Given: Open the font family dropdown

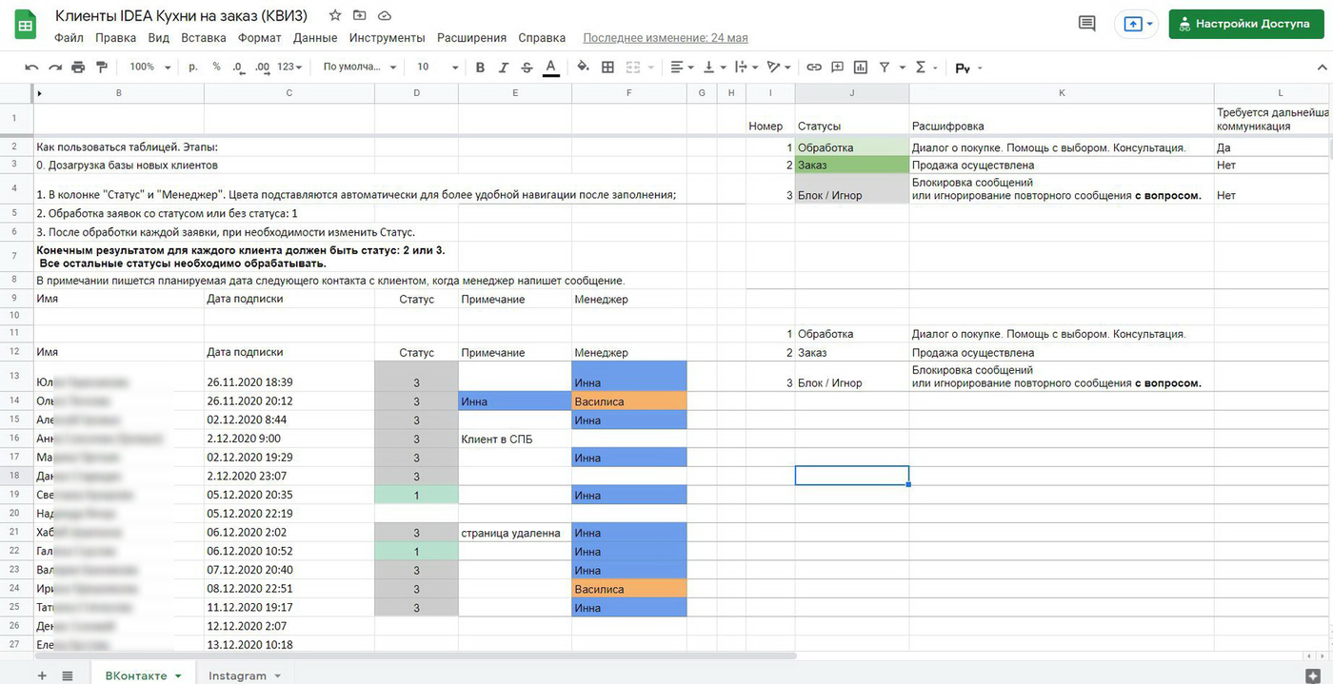Looking at the screenshot, I should [x=360, y=68].
